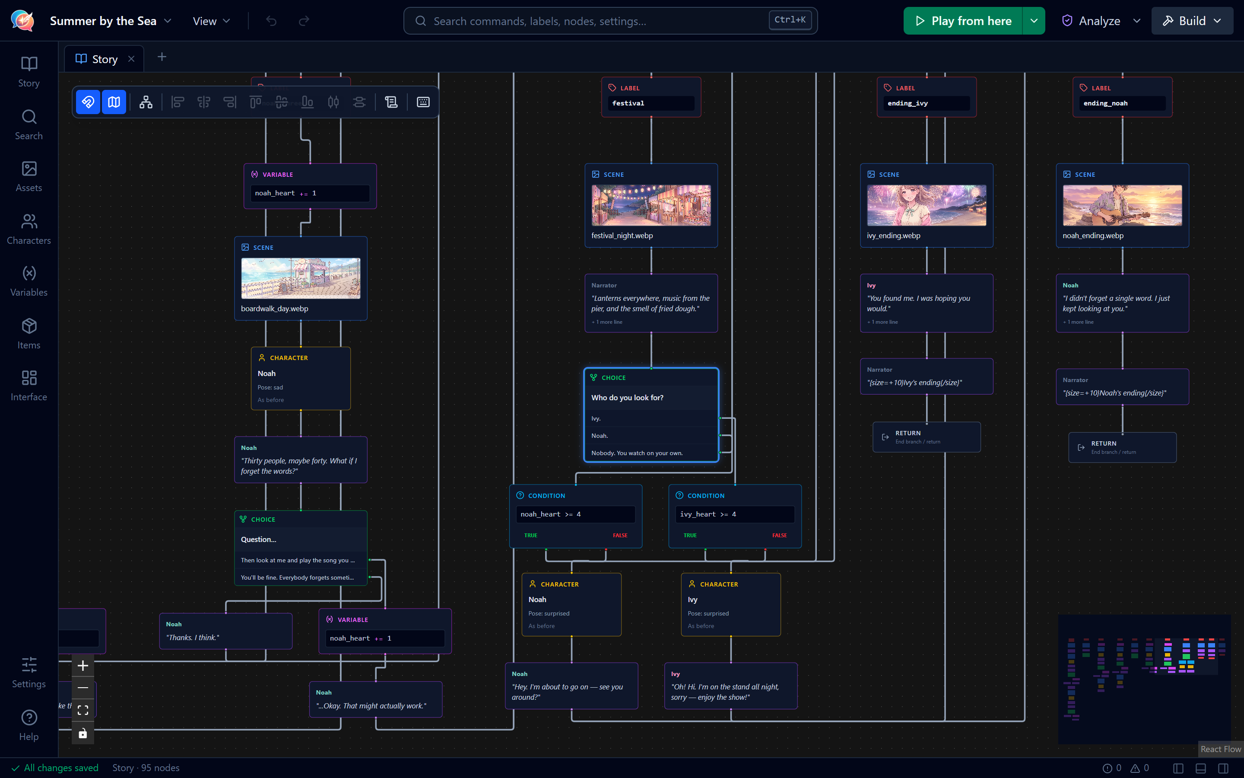1244x778 pixels.
Task: Run auto-layout hierarchy tool
Action: pyautogui.click(x=146, y=102)
